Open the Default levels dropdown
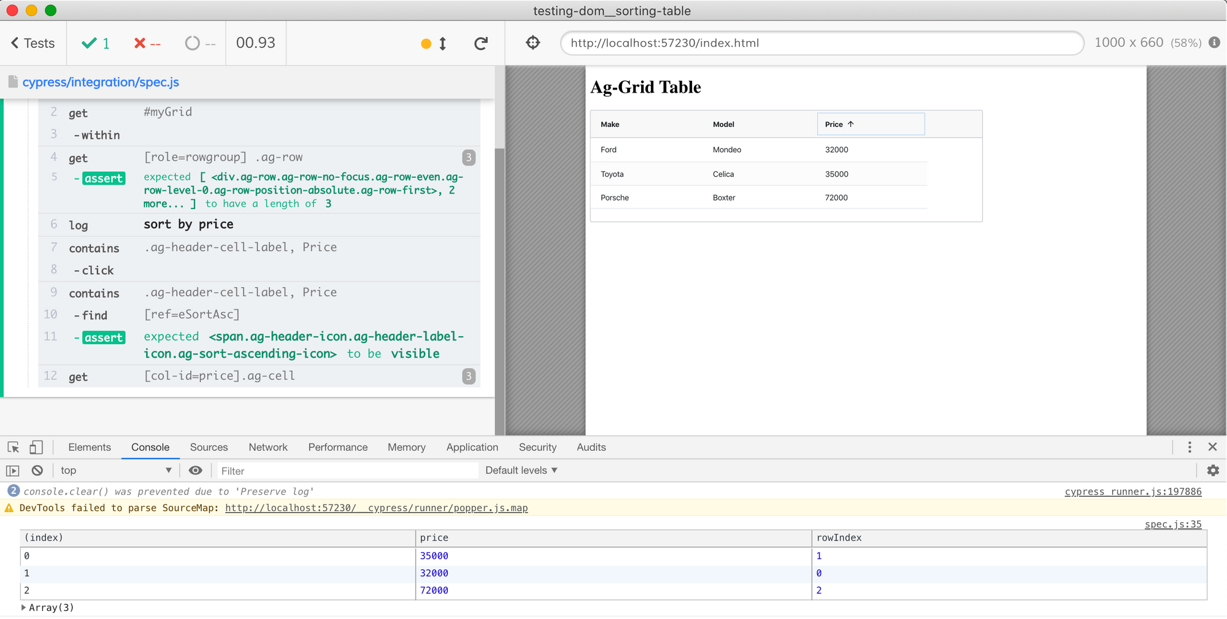1227x619 pixels. (521, 471)
